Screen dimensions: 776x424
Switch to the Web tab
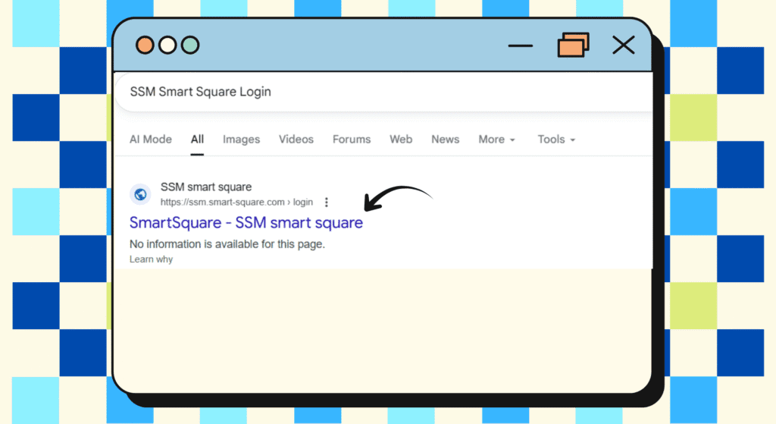(x=401, y=140)
